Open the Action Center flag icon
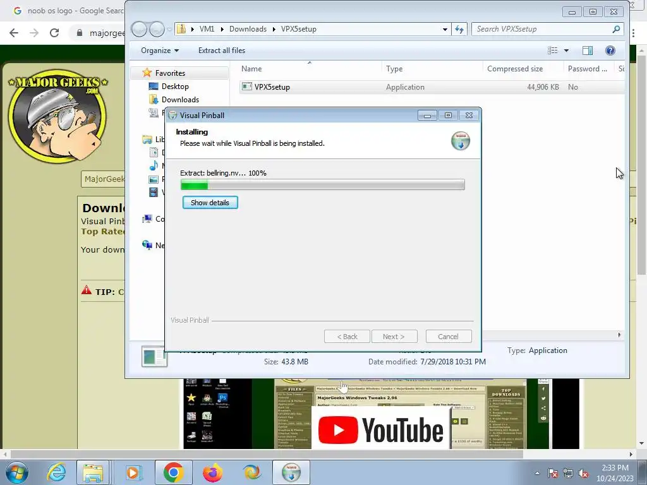The height and width of the screenshot is (485, 647). coord(553,473)
